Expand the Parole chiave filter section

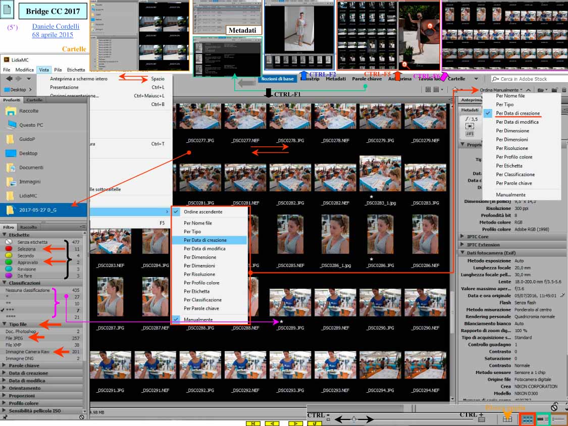coord(24,365)
